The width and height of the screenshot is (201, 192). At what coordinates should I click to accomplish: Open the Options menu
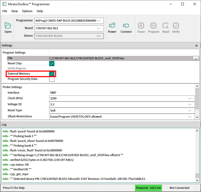click(27, 11)
